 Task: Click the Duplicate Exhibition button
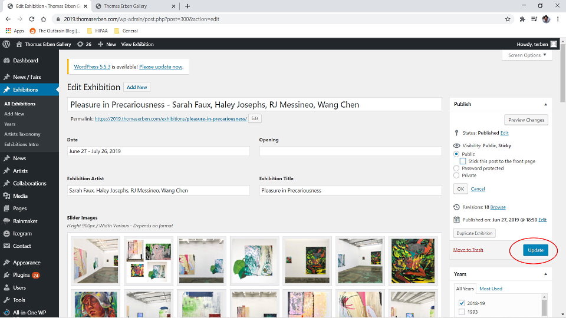(x=474, y=233)
